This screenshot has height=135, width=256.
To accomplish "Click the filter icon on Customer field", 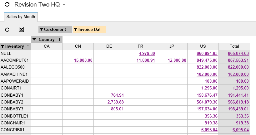I will tap(41, 30).
